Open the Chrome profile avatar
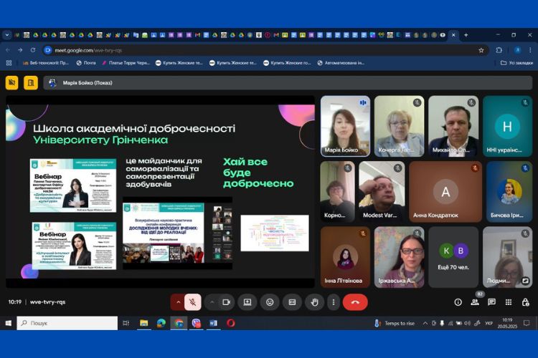The height and width of the screenshot is (358, 538). 517,50
